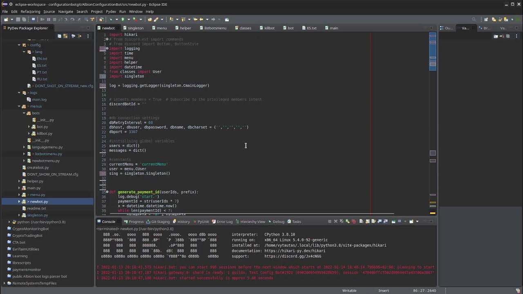Screen dimensions: 523x294
Task: Click Collapse All in Package Explorer
Action: (x=59, y=36)
